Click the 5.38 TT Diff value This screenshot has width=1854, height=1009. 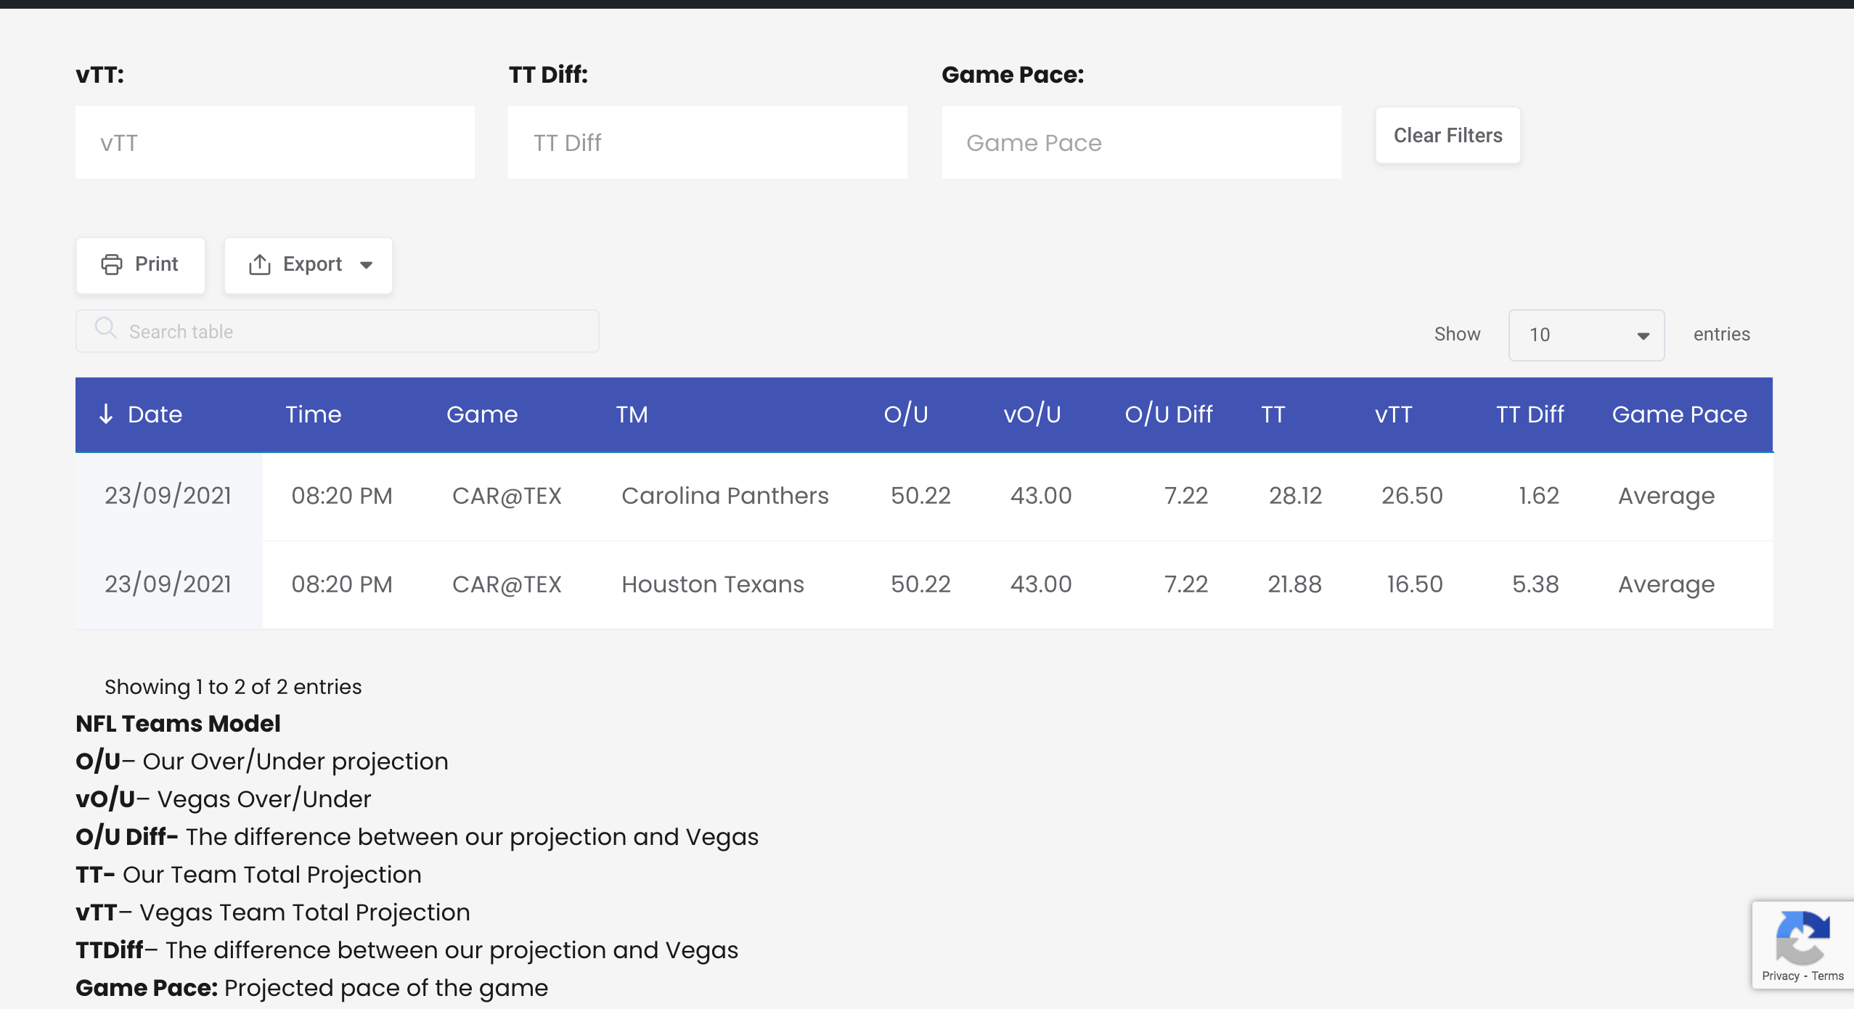pos(1535,584)
